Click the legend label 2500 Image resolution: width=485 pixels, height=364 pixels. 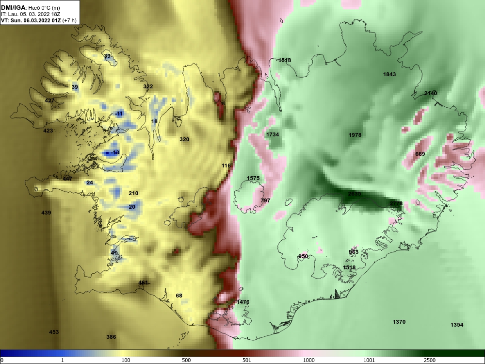click(430, 360)
